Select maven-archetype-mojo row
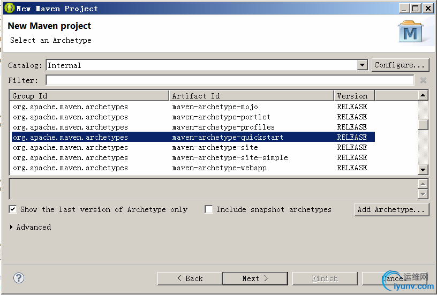437x295 pixels. click(193, 107)
